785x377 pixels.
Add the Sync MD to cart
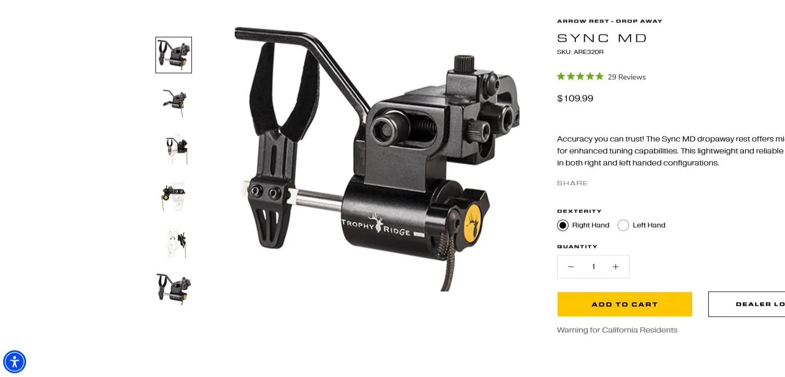[624, 304]
